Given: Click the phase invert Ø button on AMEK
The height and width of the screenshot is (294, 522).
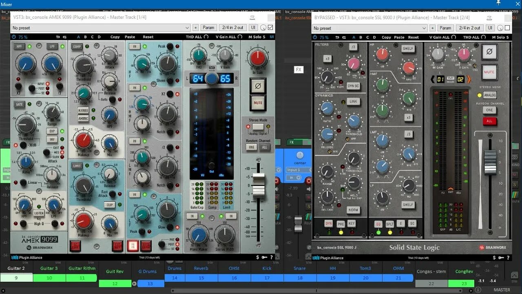Looking at the screenshot, I should pos(258,86).
